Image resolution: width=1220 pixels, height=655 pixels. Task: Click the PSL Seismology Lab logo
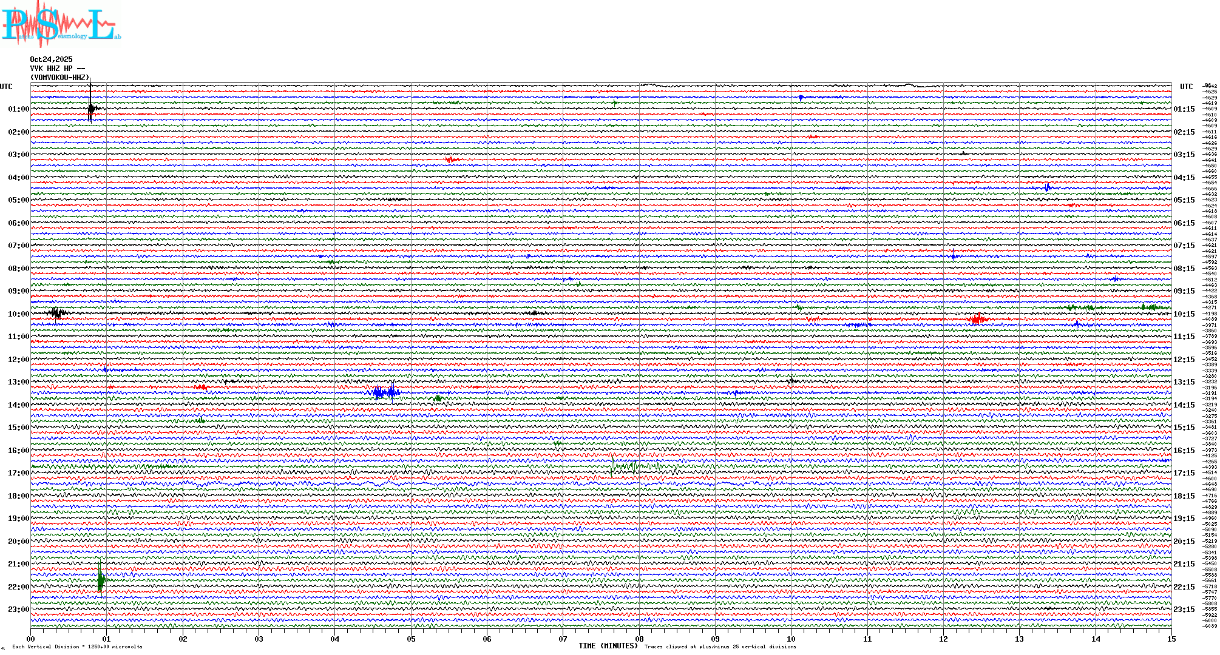click(59, 24)
